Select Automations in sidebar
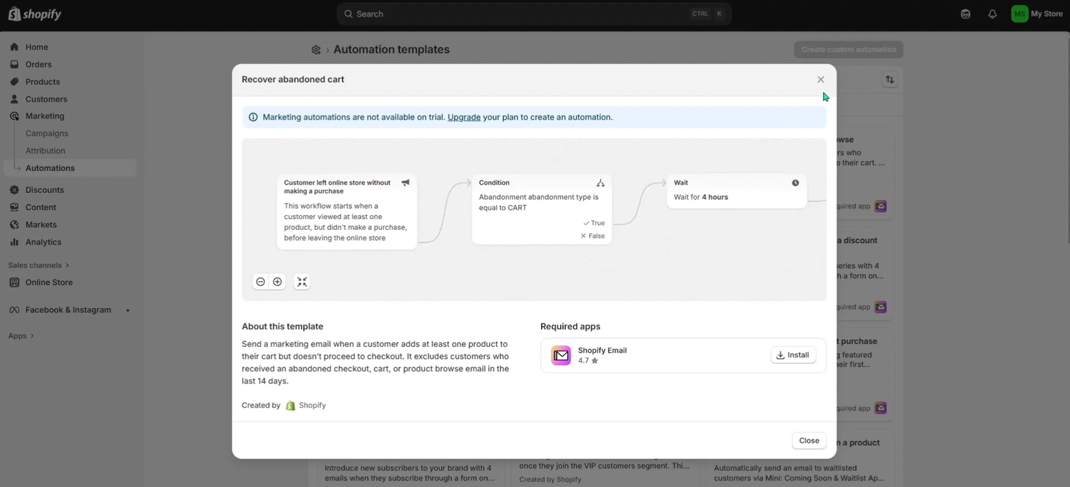 pos(70,168)
